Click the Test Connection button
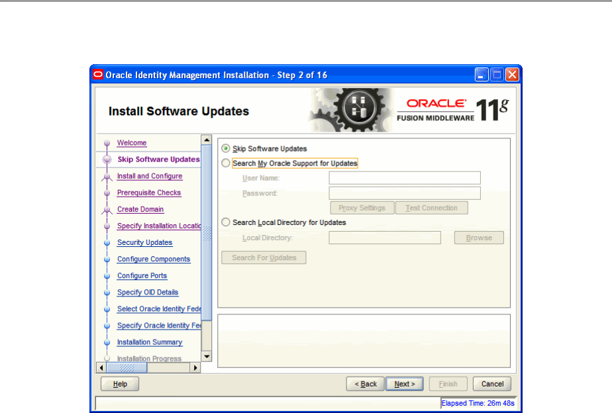The height and width of the screenshot is (413, 612). 431,208
